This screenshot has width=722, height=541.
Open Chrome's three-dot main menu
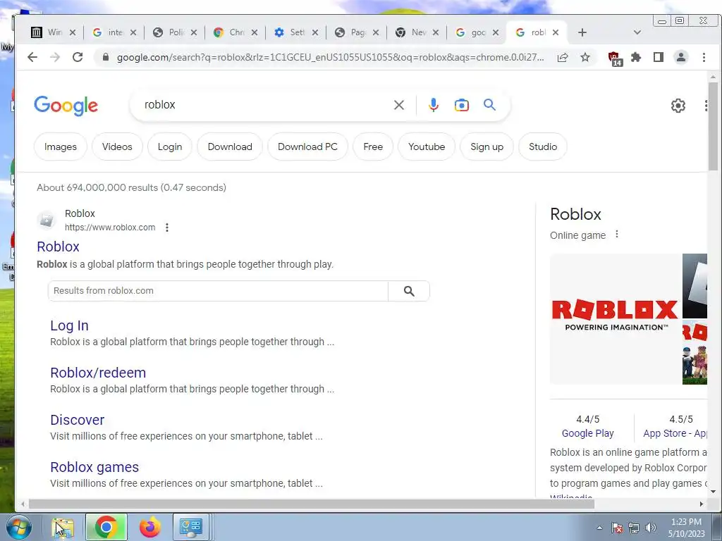(x=704, y=57)
